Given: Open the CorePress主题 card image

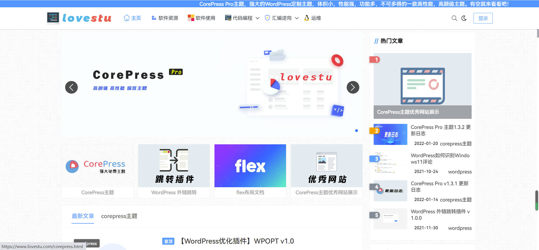Looking at the screenshot, I should [98, 166].
